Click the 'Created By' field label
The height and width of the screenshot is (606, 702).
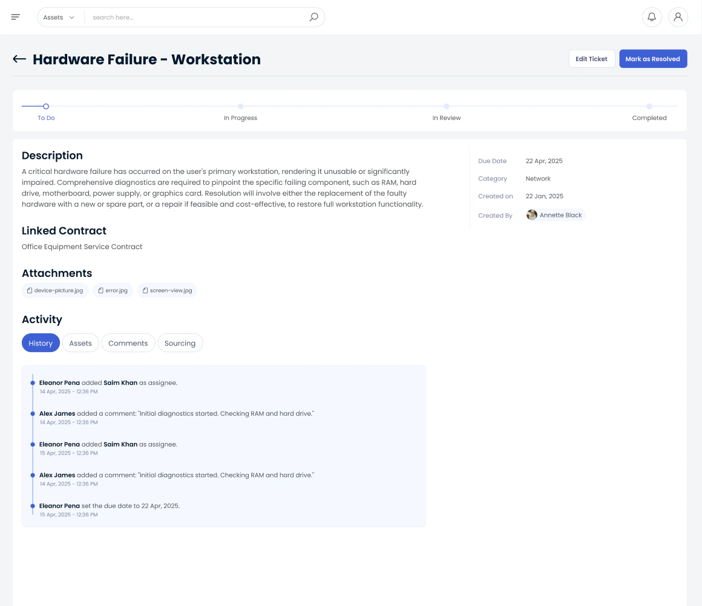(495, 216)
